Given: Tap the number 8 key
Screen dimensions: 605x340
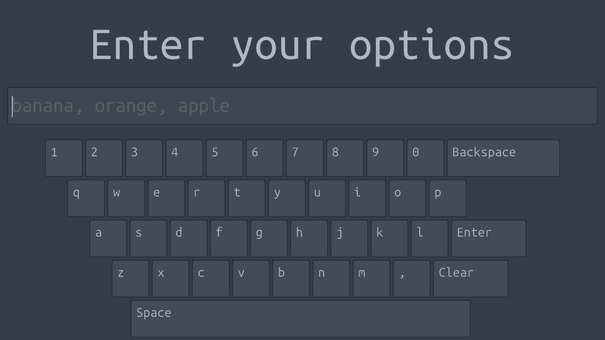Looking at the screenshot, I should click(x=345, y=158).
